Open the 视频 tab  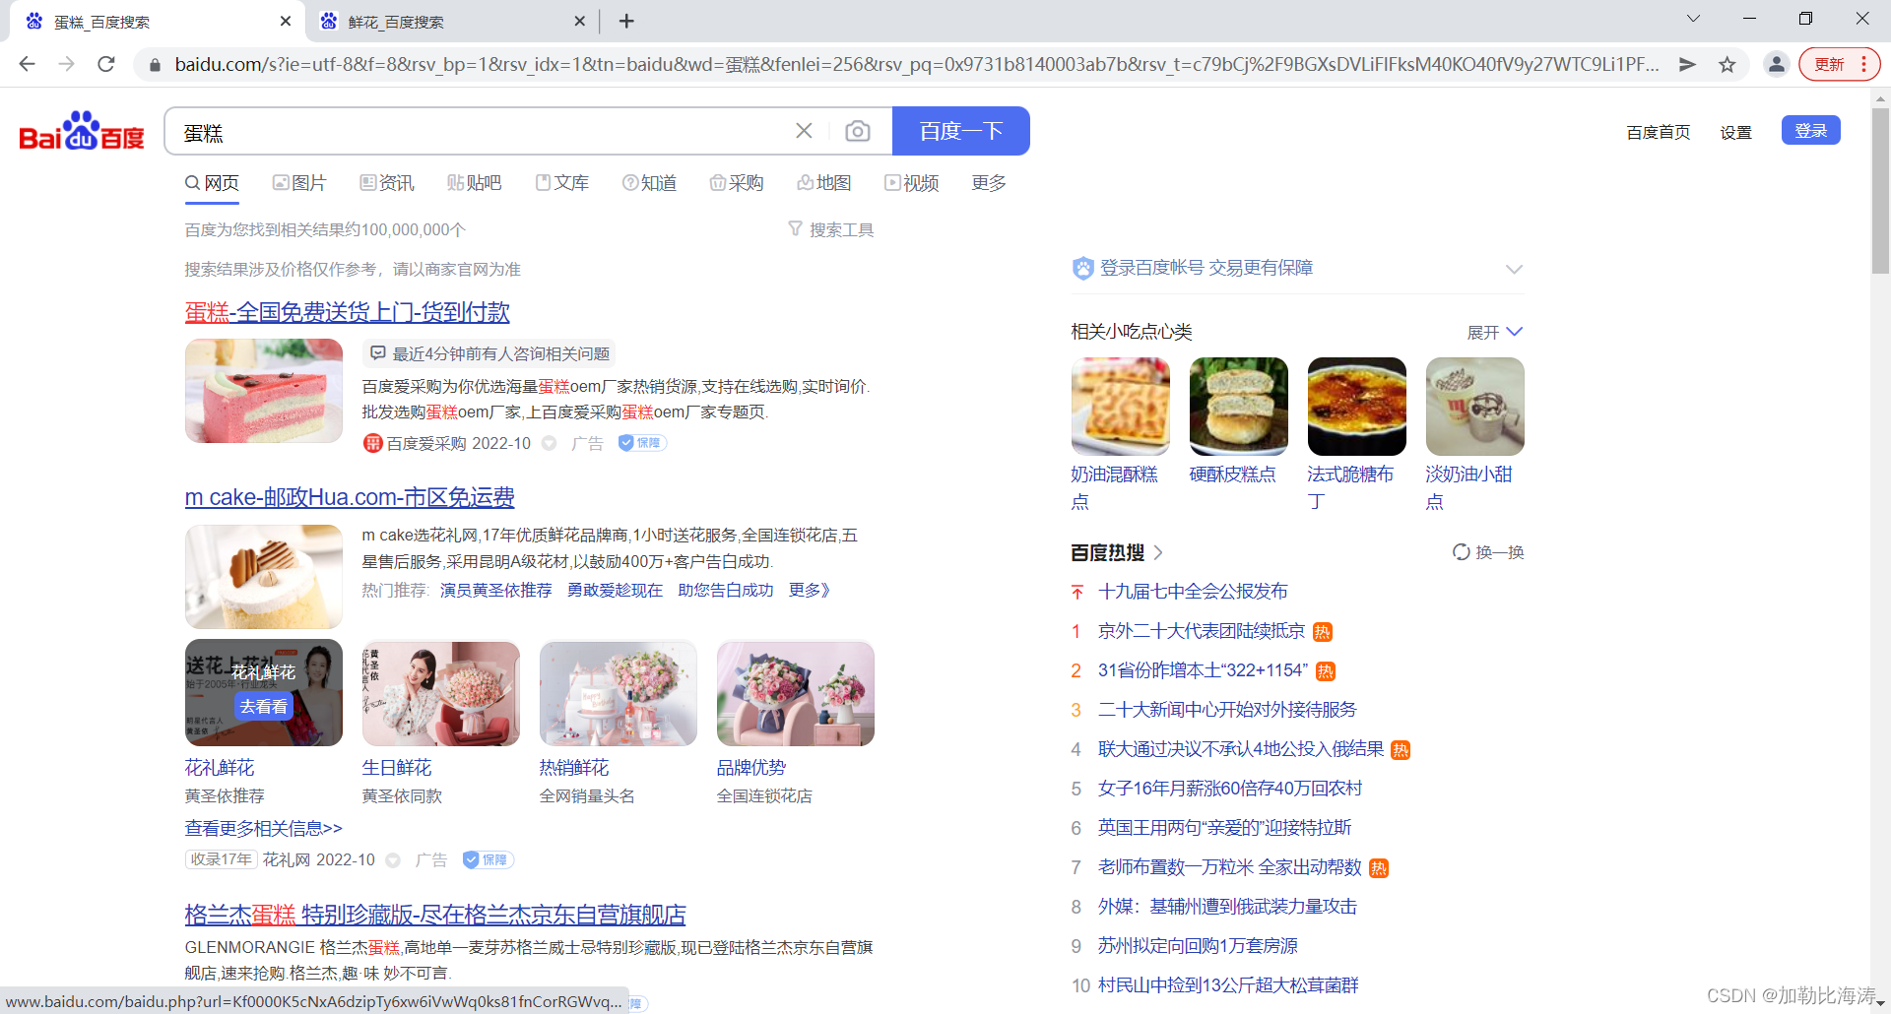911,183
